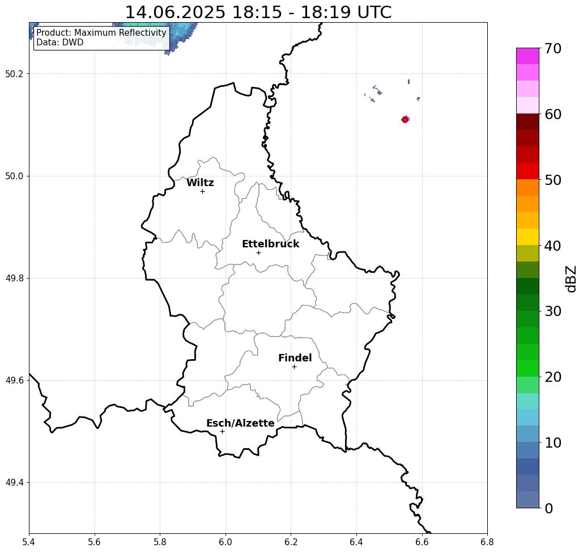Click the longitude label 5.8

160,542
